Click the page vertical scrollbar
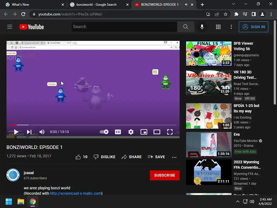 point(275,63)
